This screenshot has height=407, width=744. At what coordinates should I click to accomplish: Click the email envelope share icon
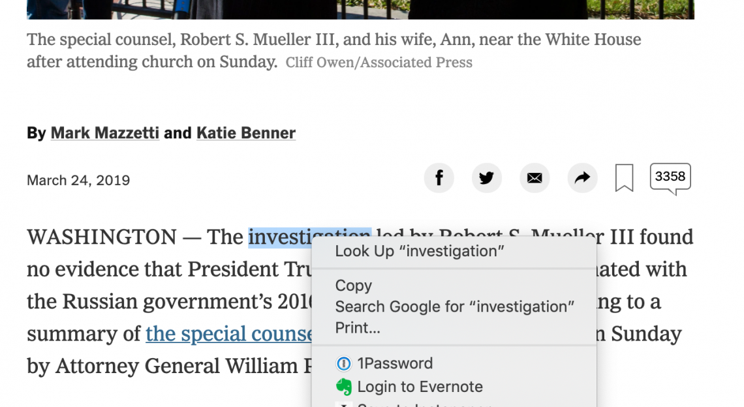(x=535, y=178)
